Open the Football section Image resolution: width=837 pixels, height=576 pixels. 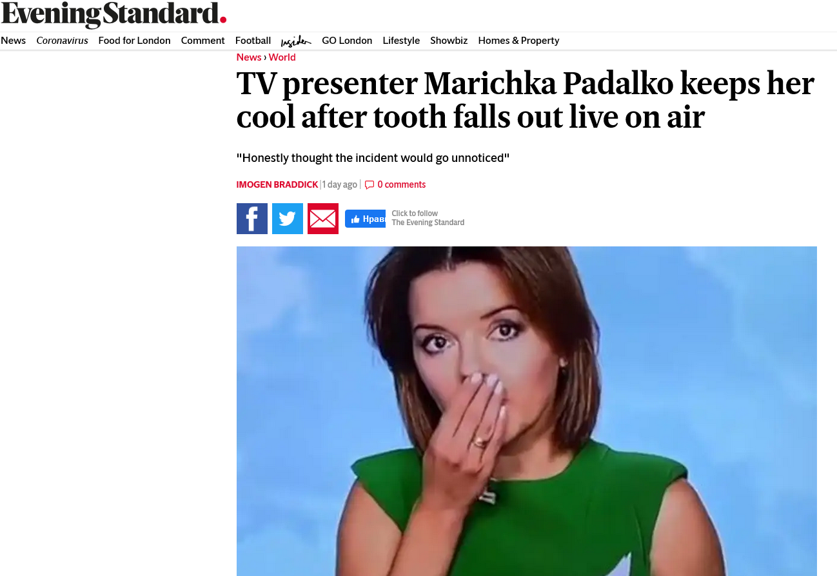253,41
